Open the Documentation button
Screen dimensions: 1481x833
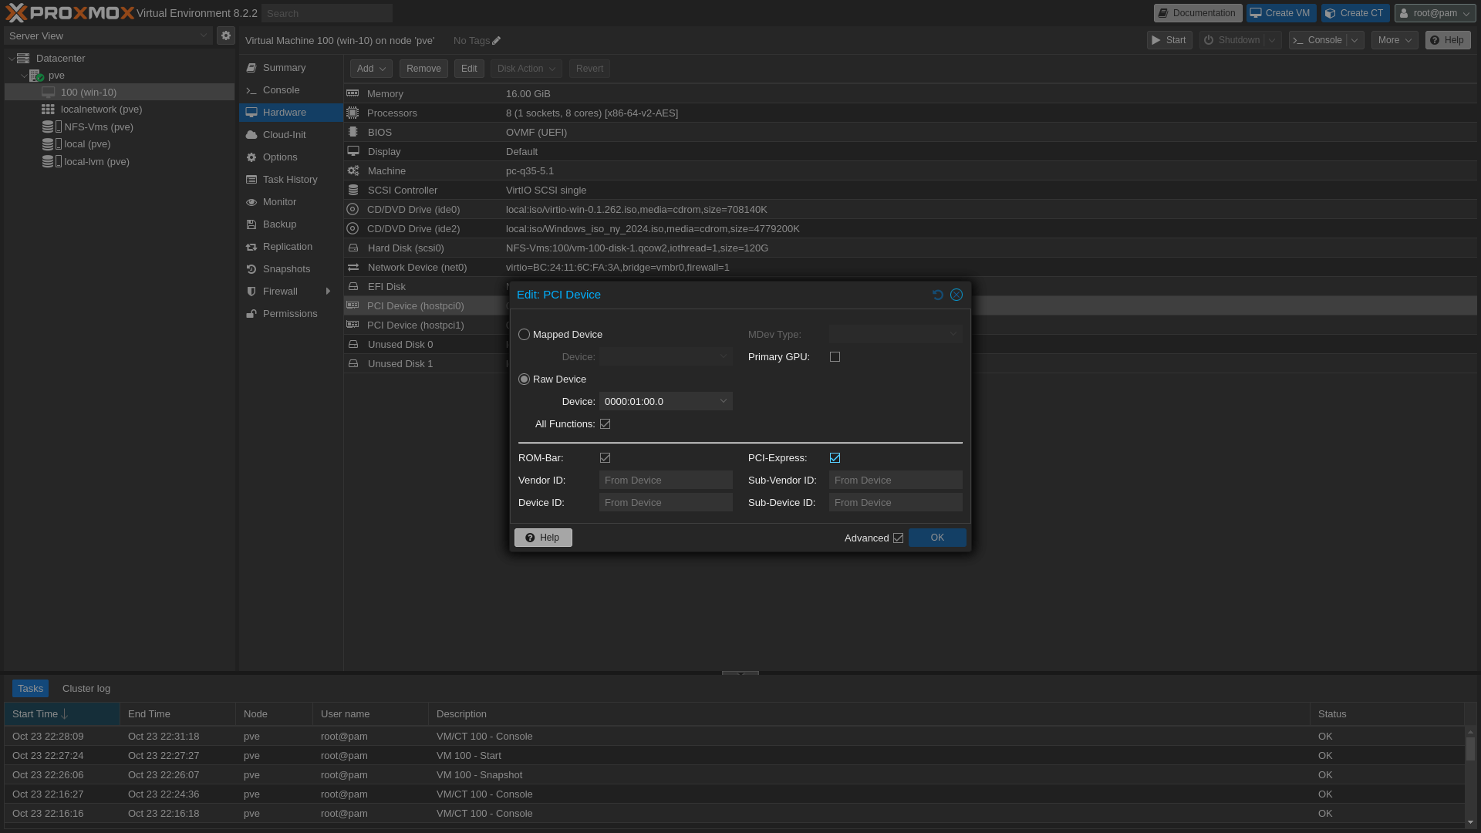click(x=1198, y=13)
